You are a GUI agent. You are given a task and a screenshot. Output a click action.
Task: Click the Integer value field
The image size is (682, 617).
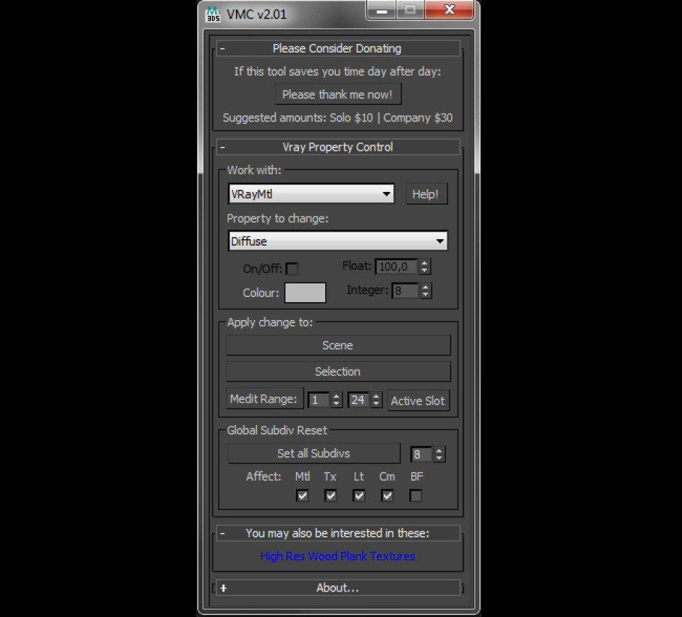pos(405,291)
